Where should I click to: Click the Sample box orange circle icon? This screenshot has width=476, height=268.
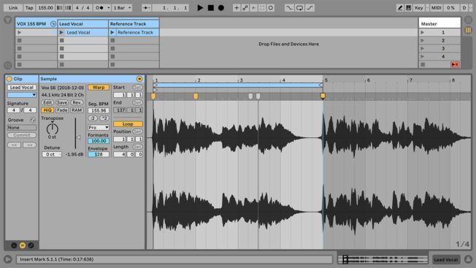[x=139, y=79]
